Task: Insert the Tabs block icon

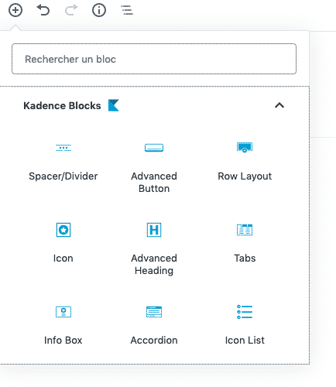Action: [x=245, y=230]
